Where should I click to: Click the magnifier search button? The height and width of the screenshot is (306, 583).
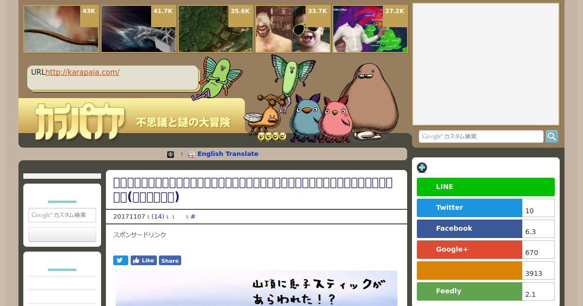(x=552, y=136)
